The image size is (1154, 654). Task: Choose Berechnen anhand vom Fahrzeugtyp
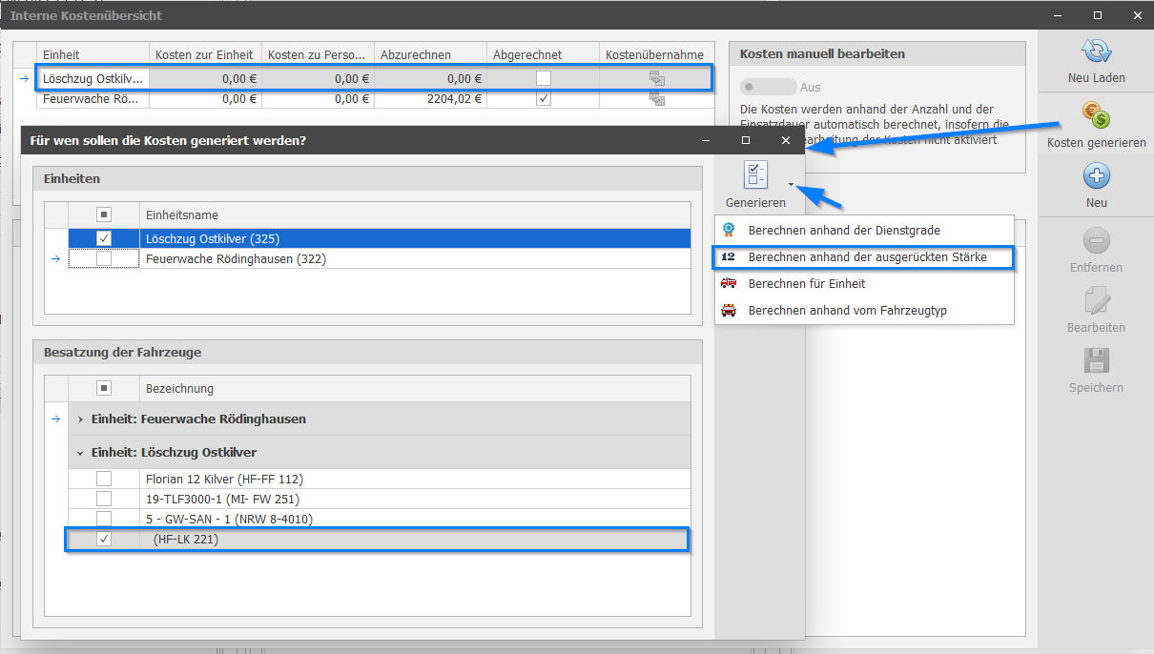(x=847, y=311)
